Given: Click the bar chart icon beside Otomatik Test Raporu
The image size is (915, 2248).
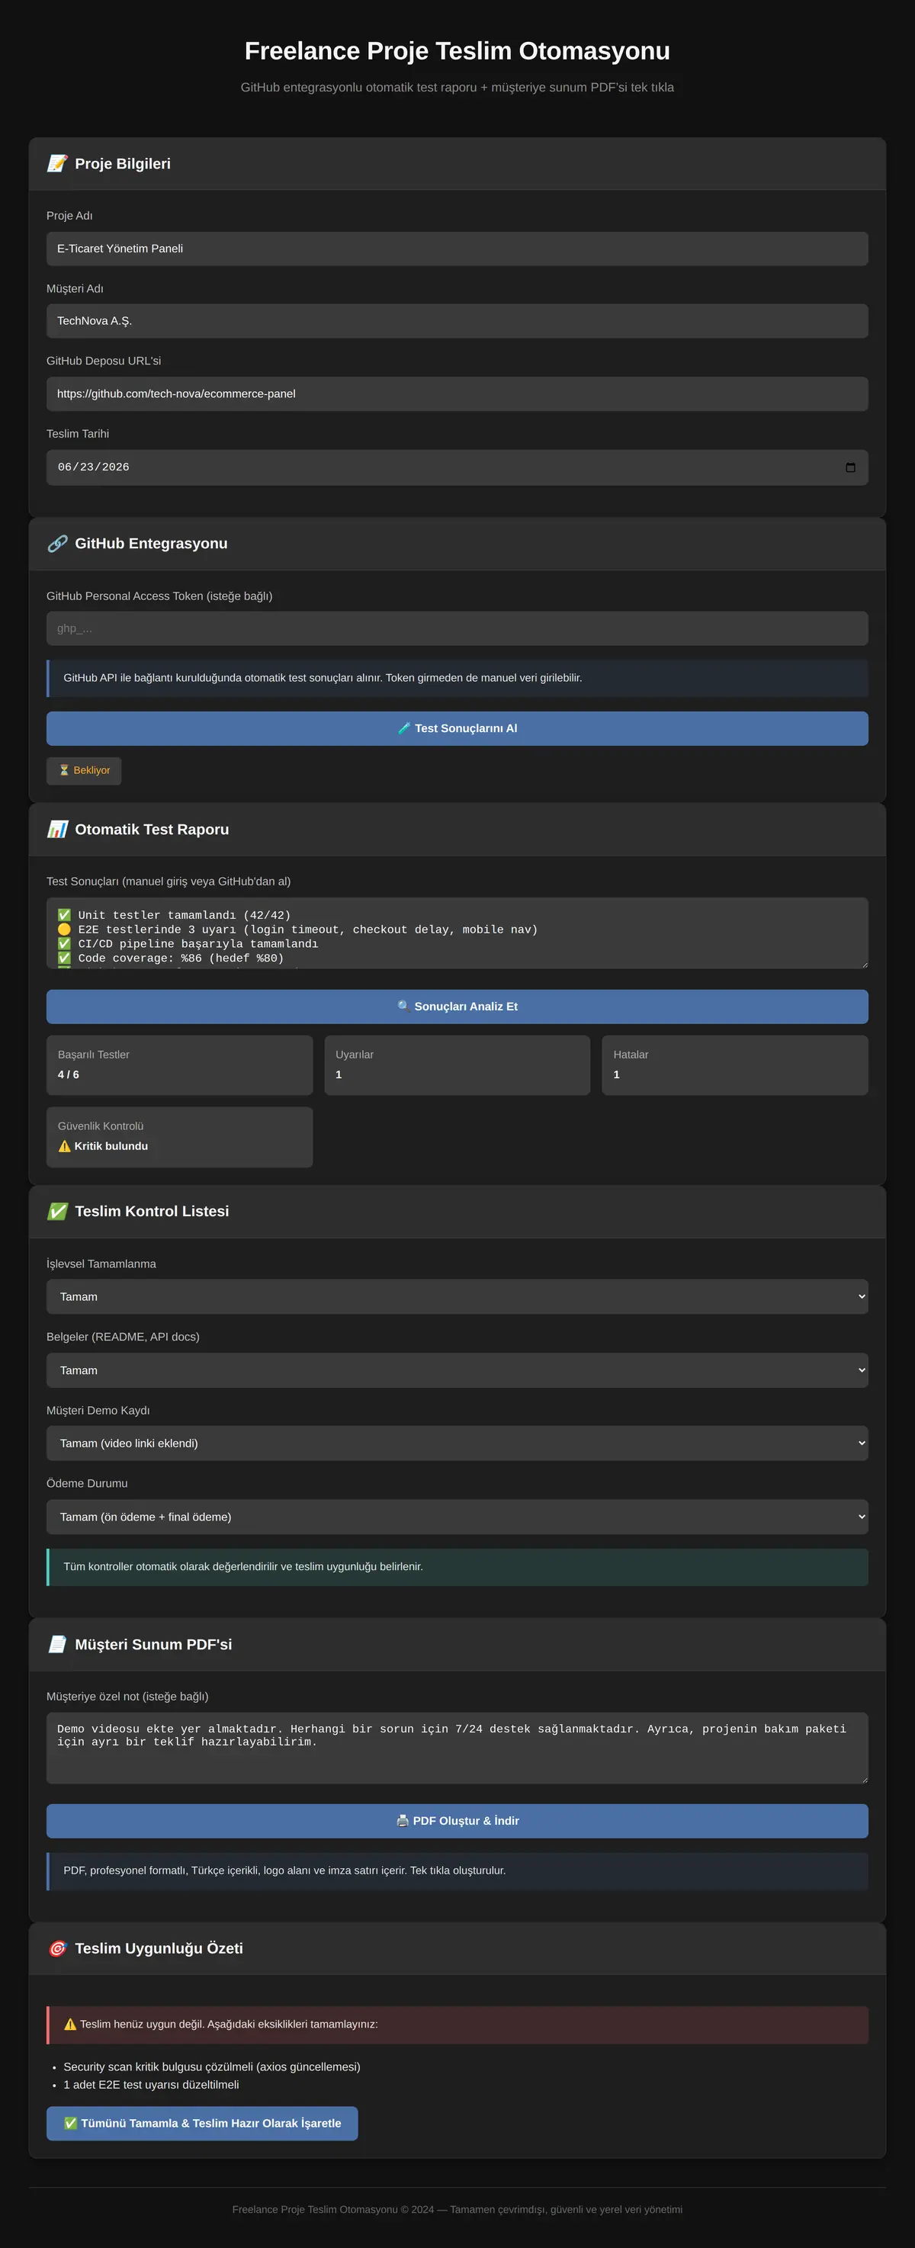Looking at the screenshot, I should [58, 830].
